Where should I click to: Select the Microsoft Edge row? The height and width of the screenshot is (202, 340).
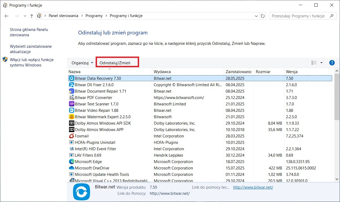pos(200,161)
